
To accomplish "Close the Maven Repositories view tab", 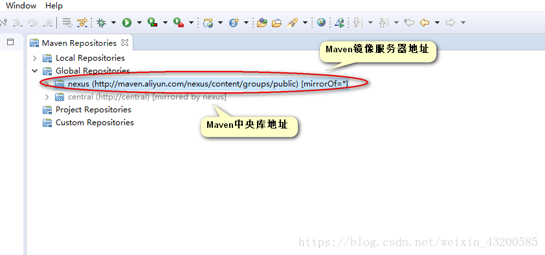I will 125,43.
